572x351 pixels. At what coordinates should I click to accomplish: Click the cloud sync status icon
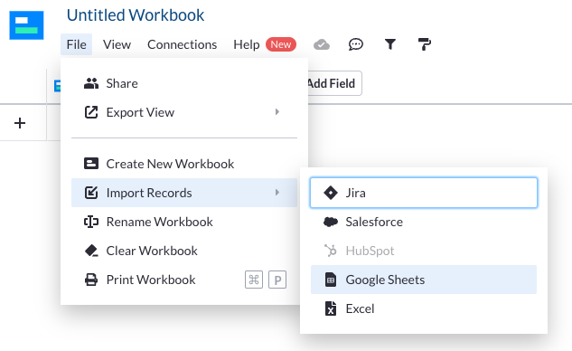click(x=322, y=44)
